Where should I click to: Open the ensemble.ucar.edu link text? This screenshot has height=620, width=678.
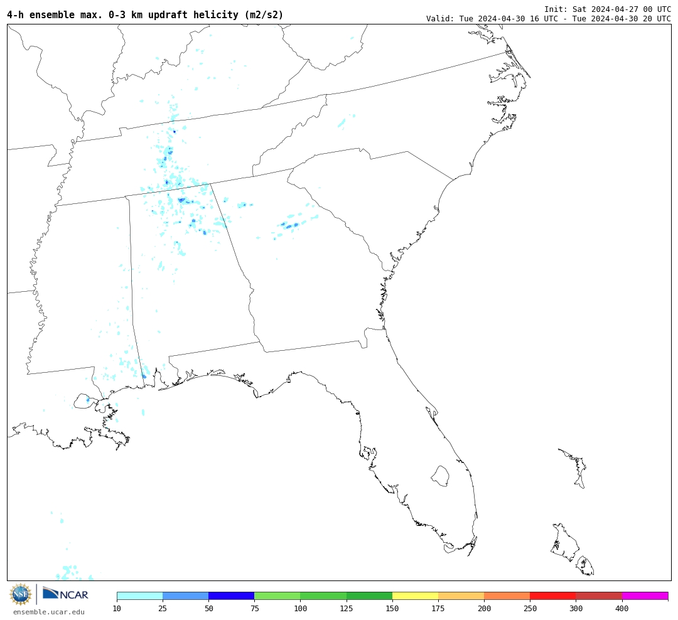click(49, 612)
